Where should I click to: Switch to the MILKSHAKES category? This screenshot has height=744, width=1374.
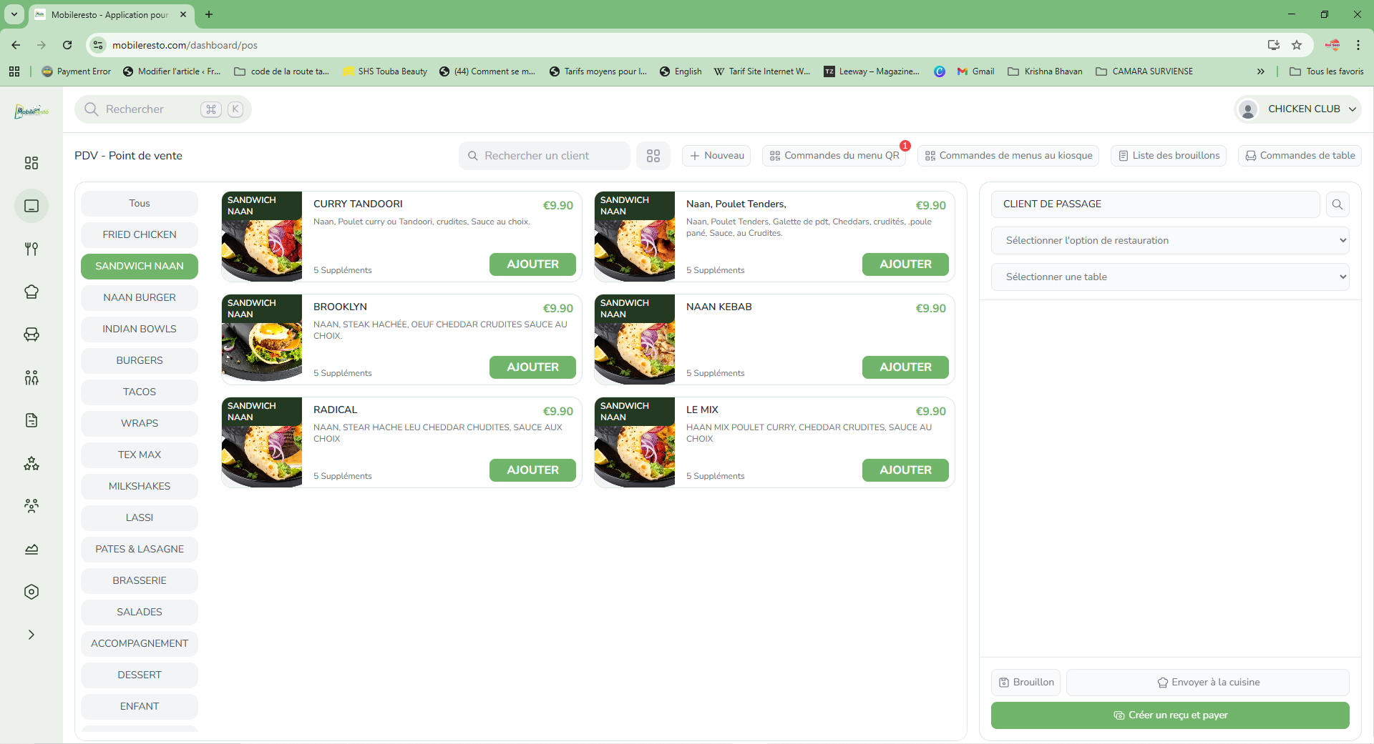140,487
